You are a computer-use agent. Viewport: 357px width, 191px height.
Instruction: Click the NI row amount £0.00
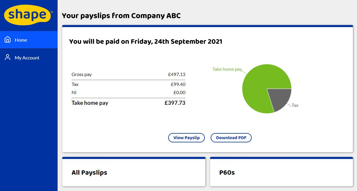click(x=179, y=93)
